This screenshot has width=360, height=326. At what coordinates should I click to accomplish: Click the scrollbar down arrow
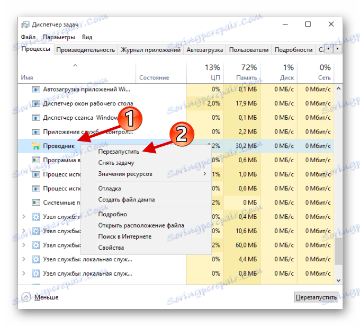(x=338, y=280)
